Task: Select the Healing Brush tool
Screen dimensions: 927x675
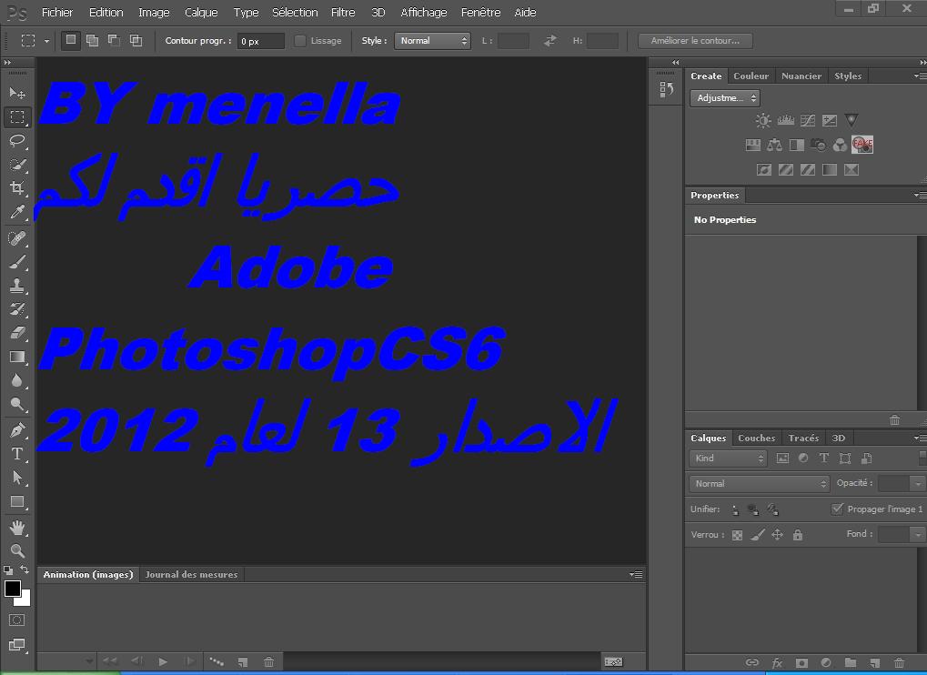Action: pyautogui.click(x=17, y=238)
